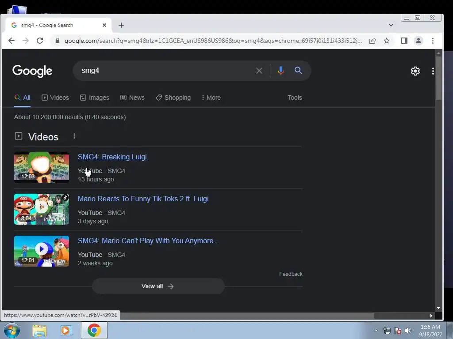This screenshot has width=453, height=339.
Task: Open the network tray icon
Action: 387,331
